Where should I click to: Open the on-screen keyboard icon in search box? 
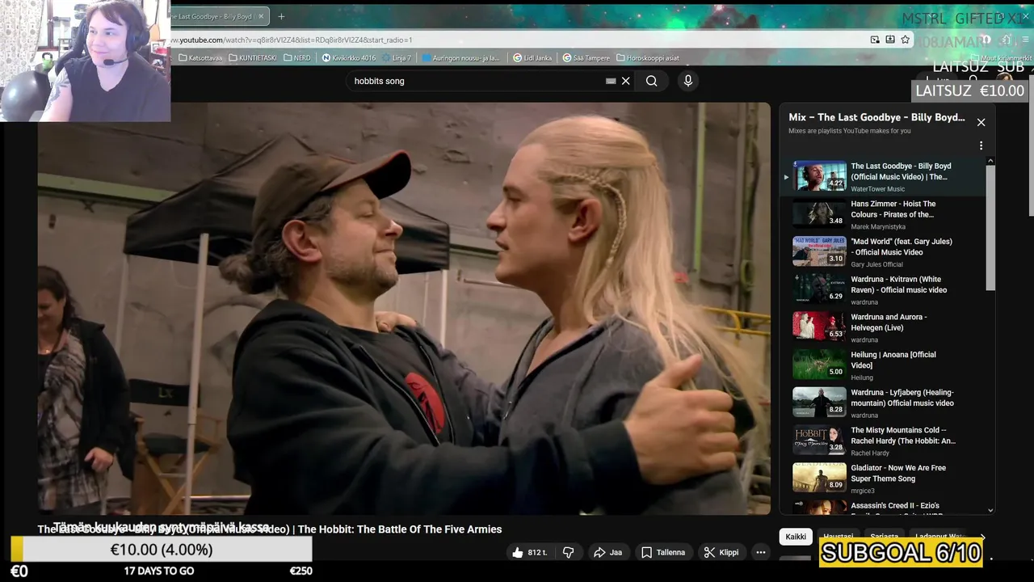pos(611,81)
